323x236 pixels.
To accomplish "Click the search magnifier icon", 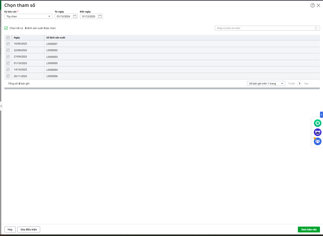I will coord(316,28).
